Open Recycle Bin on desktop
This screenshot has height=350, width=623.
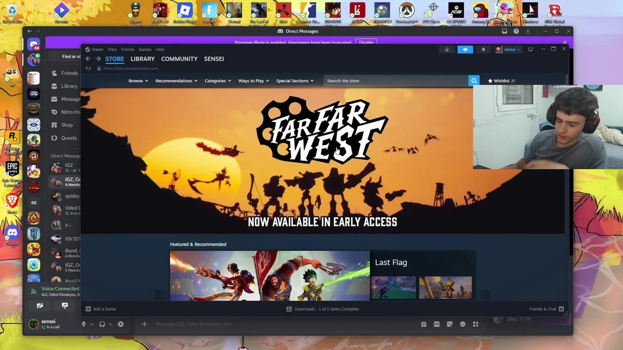12,13
